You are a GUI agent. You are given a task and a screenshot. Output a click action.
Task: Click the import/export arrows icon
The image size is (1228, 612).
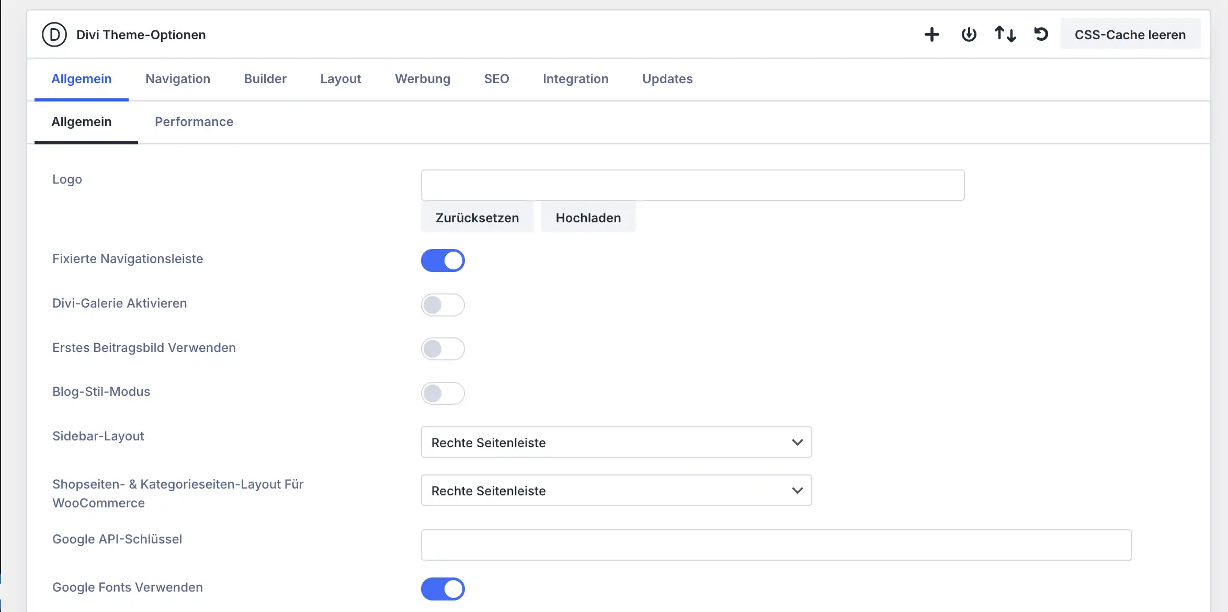[x=1005, y=35]
